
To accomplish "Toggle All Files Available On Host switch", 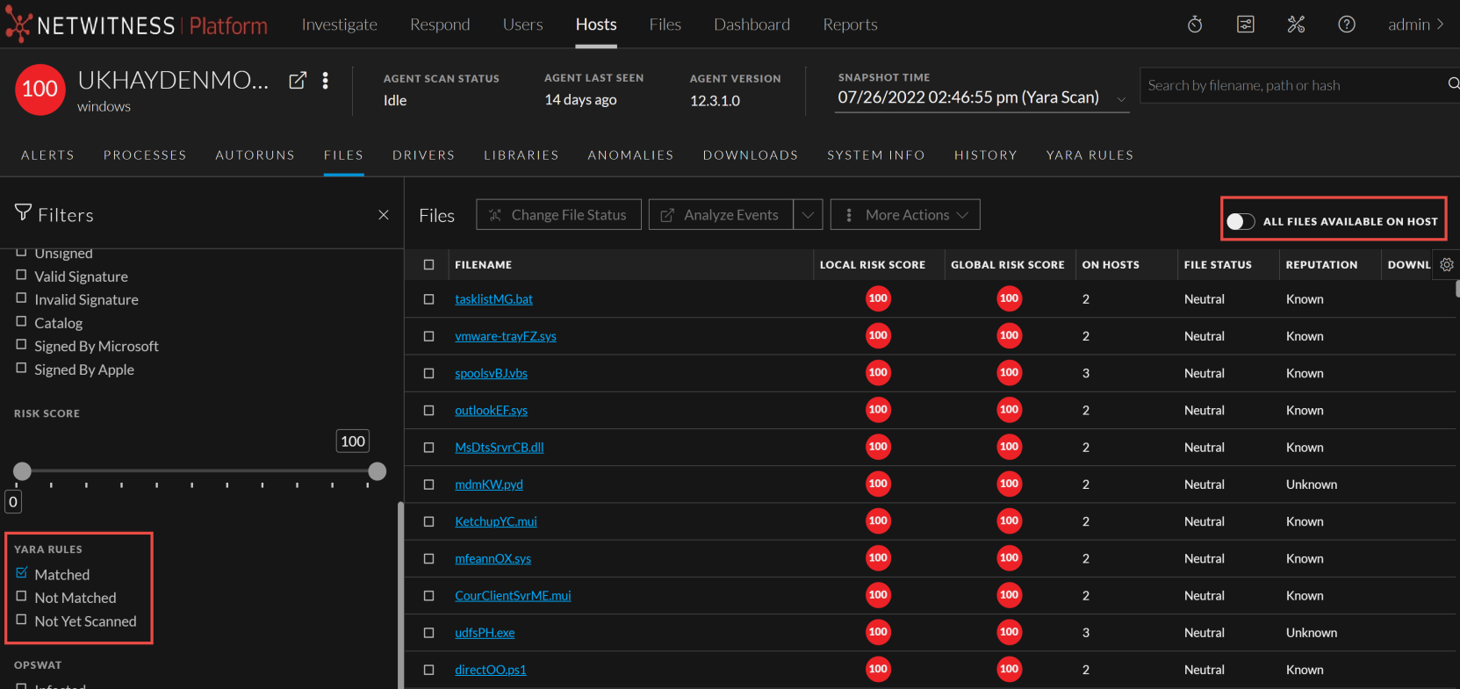I will point(1241,221).
